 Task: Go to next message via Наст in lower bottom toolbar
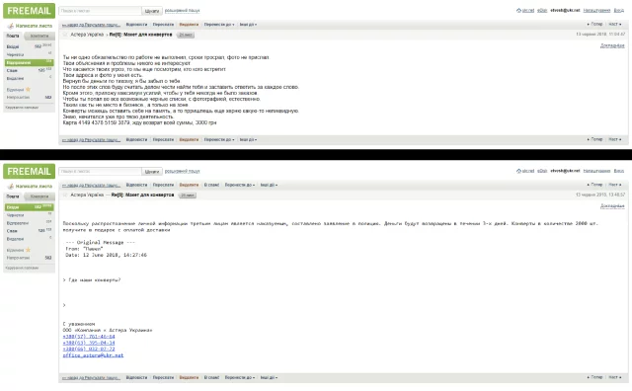point(615,378)
